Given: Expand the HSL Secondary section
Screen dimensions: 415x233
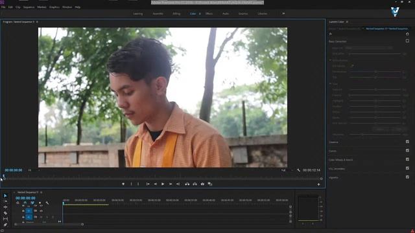Looking at the screenshot, I should pos(337,168).
